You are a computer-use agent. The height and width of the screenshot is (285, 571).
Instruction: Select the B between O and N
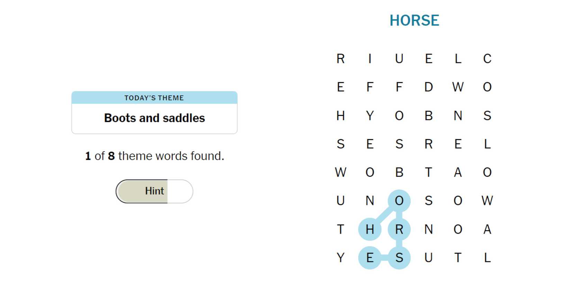click(428, 116)
